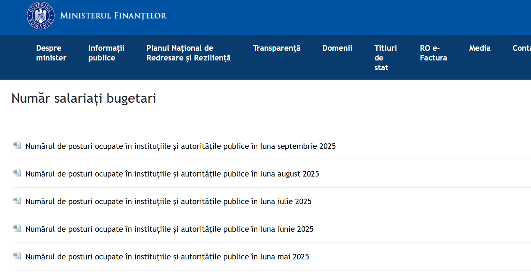Click the file icon next to iulie 2025

[x=17, y=201]
